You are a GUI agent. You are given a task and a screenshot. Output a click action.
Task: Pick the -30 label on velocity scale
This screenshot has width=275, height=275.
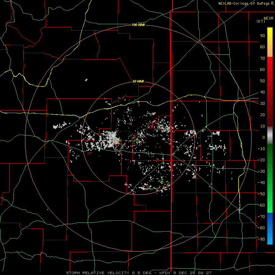click(x=261, y=171)
